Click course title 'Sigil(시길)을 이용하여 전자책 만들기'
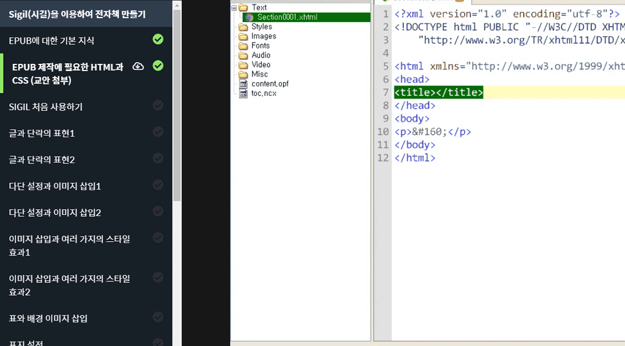The height and width of the screenshot is (346, 625). [x=77, y=14]
